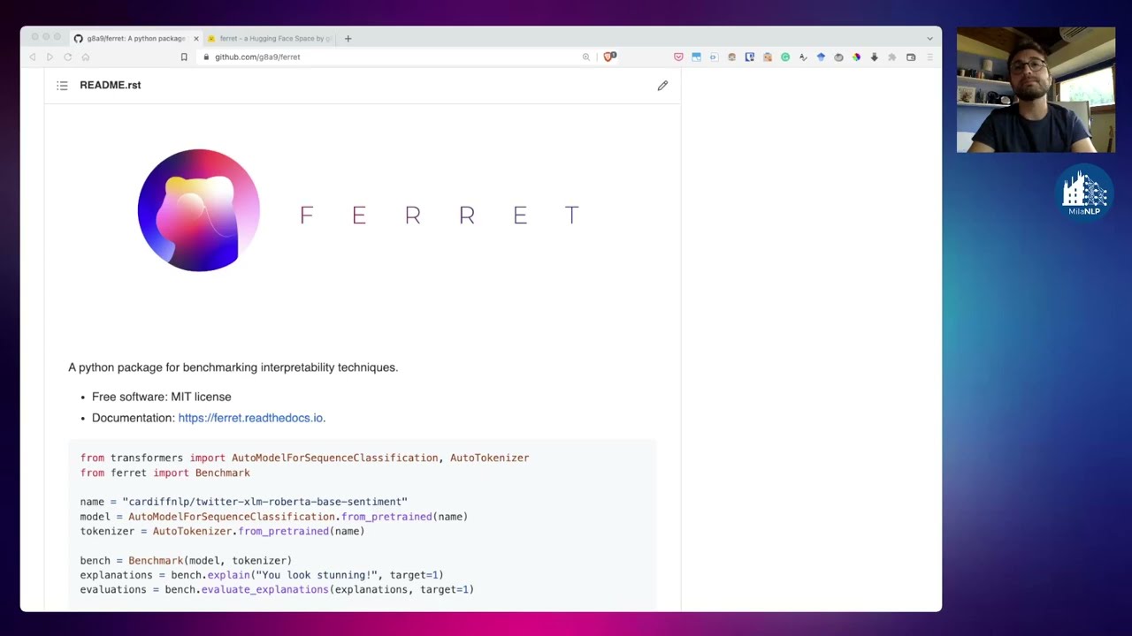
Task: Click the page zoom magnifier in address bar
Action: (x=585, y=57)
